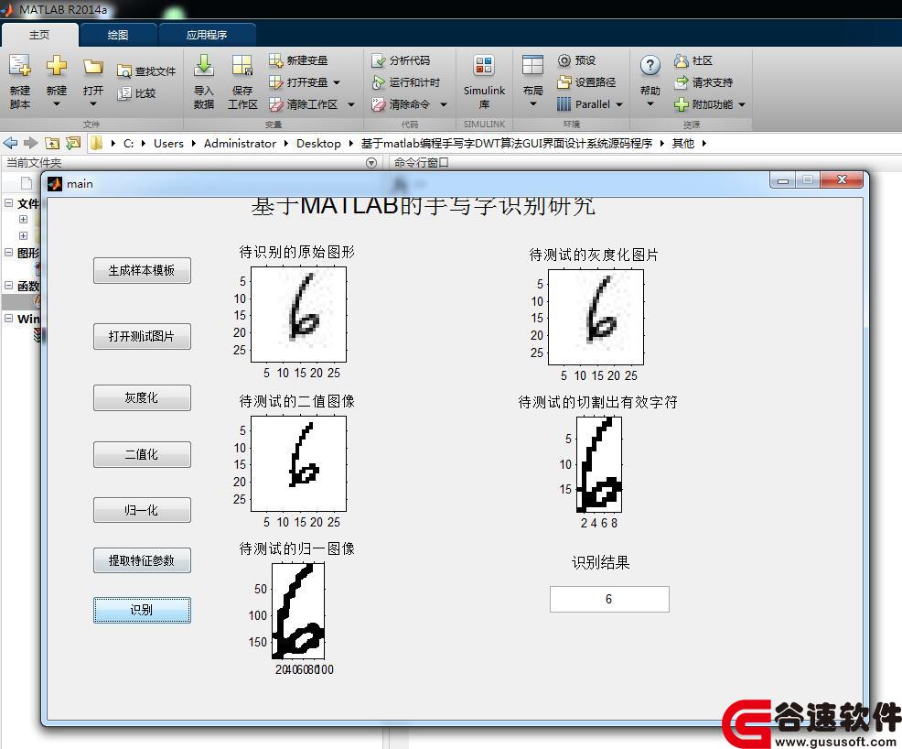Click the Parallel icon

click(564, 104)
